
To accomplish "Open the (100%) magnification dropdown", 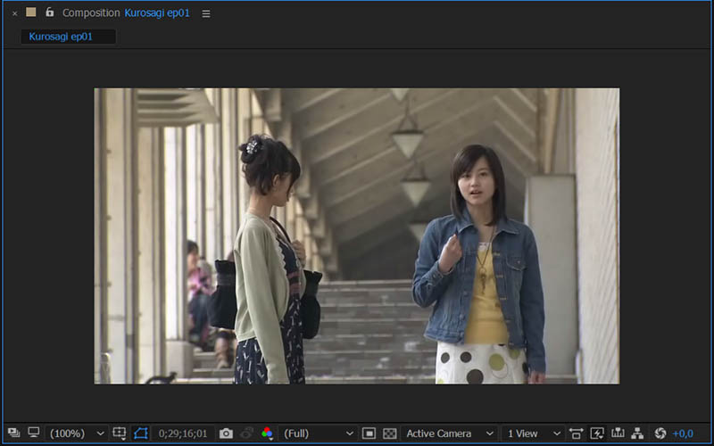I will tap(77, 434).
